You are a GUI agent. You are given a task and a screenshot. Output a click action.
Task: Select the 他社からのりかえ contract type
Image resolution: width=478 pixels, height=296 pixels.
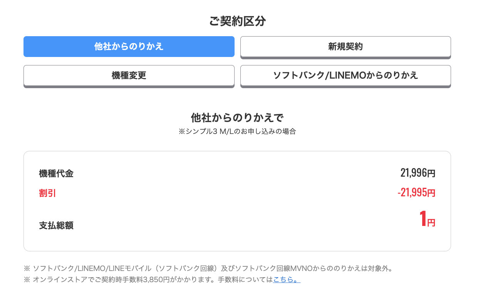click(x=129, y=47)
